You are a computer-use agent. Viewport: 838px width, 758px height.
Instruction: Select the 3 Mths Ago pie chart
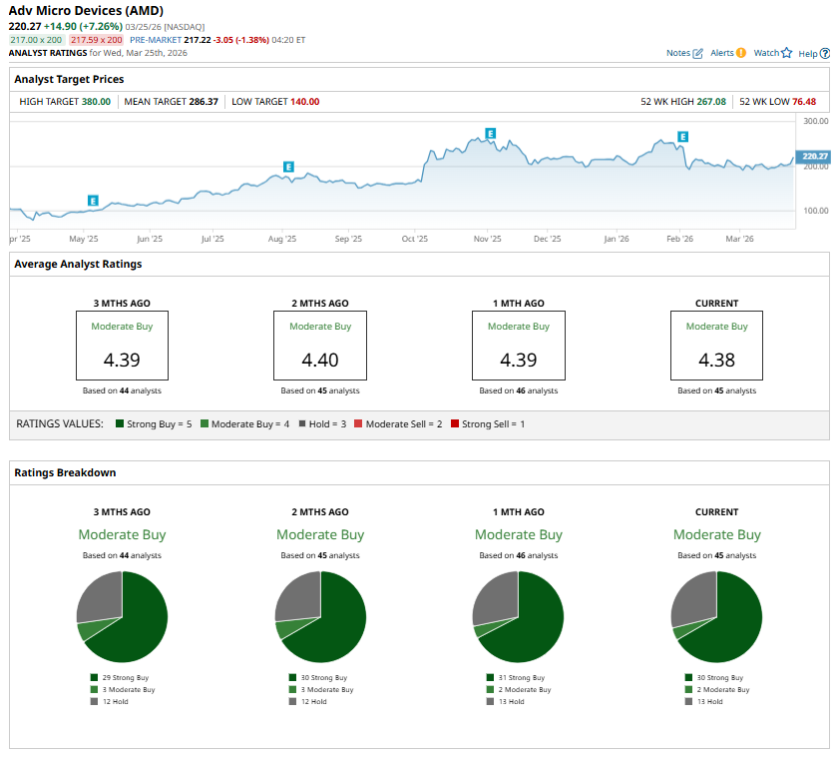[122, 616]
